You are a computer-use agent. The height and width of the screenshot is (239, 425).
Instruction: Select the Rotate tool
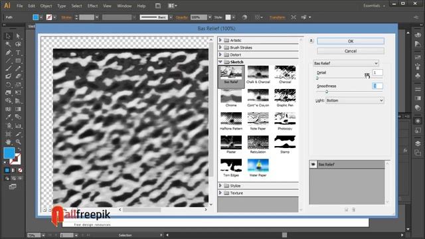coord(8,84)
